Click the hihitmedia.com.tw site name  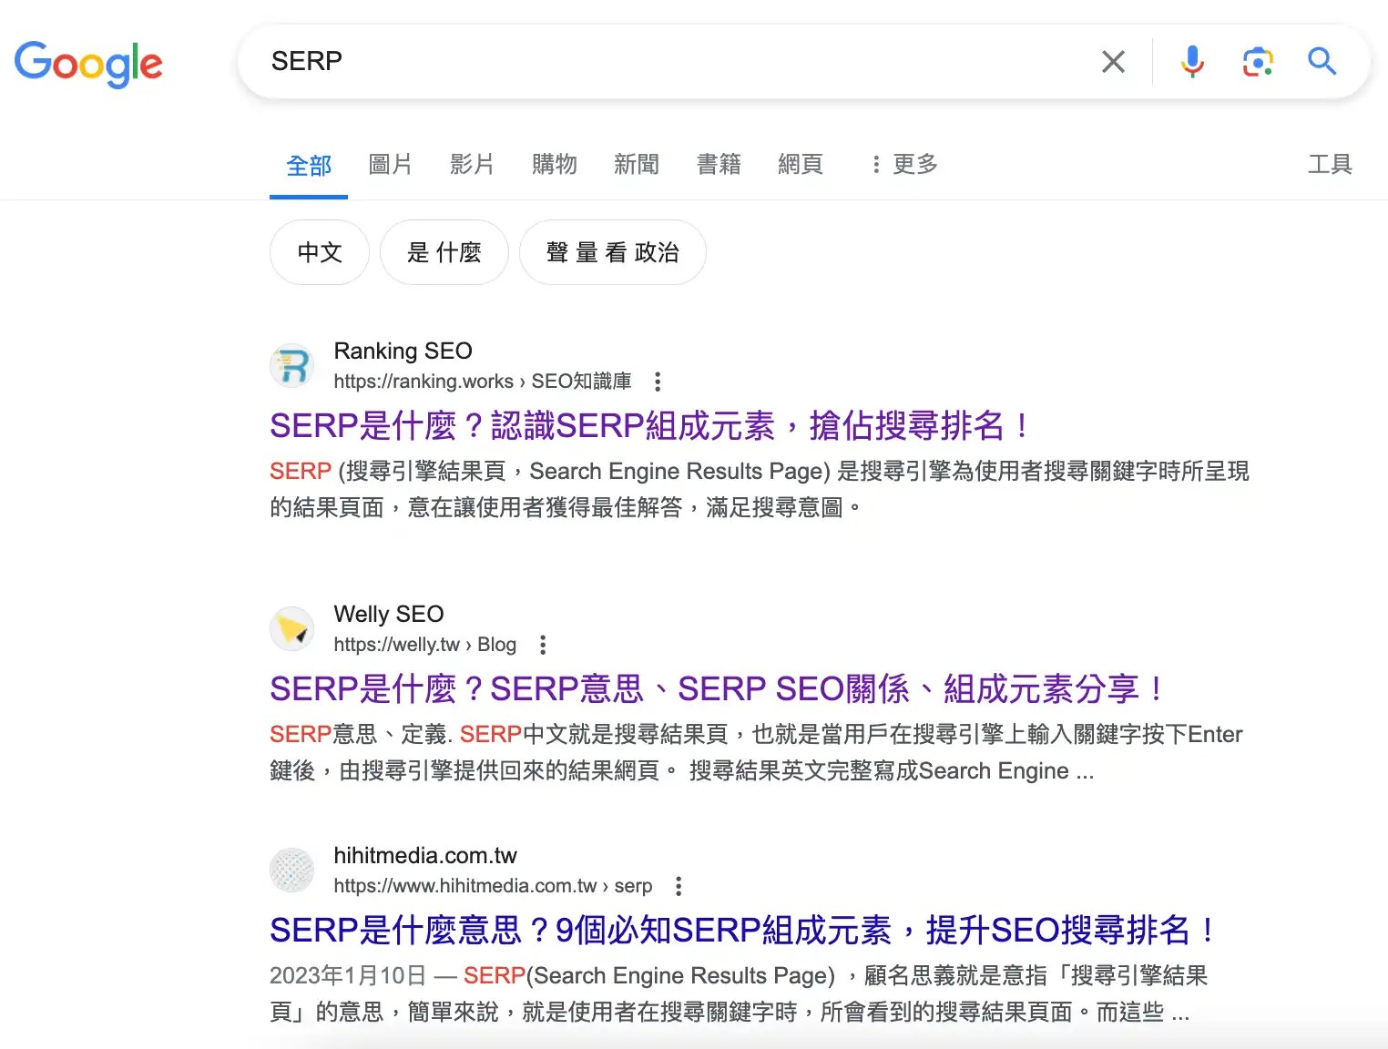[425, 856]
